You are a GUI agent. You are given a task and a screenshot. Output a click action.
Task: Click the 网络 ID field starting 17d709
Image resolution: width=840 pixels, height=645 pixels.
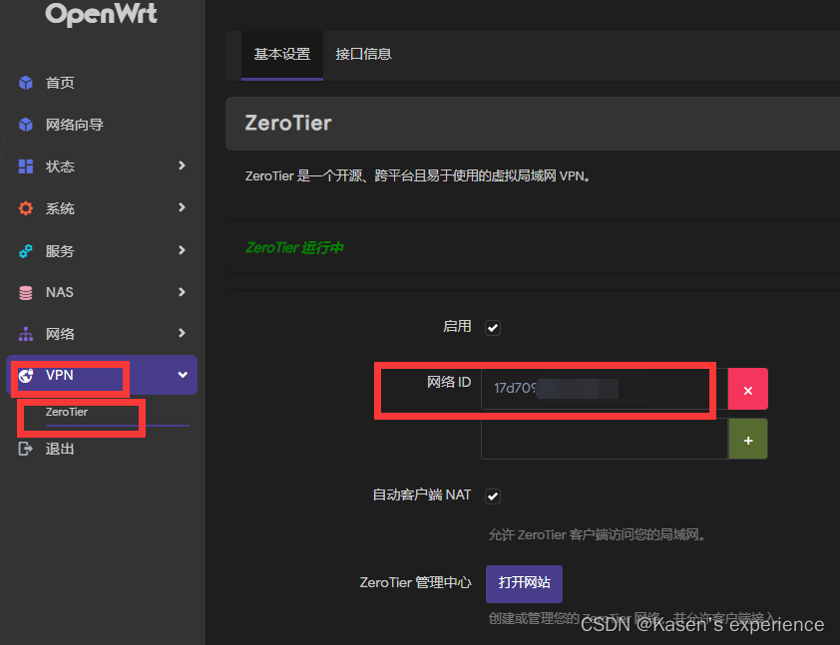click(605, 389)
